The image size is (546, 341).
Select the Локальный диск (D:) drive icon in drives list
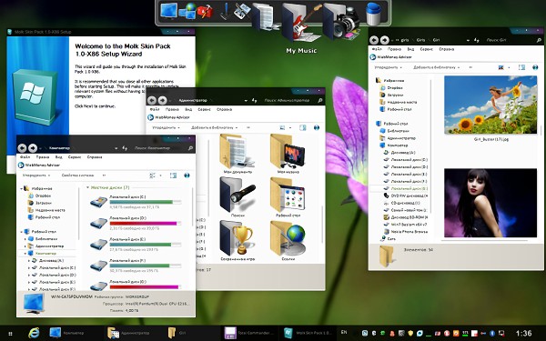click(x=99, y=224)
